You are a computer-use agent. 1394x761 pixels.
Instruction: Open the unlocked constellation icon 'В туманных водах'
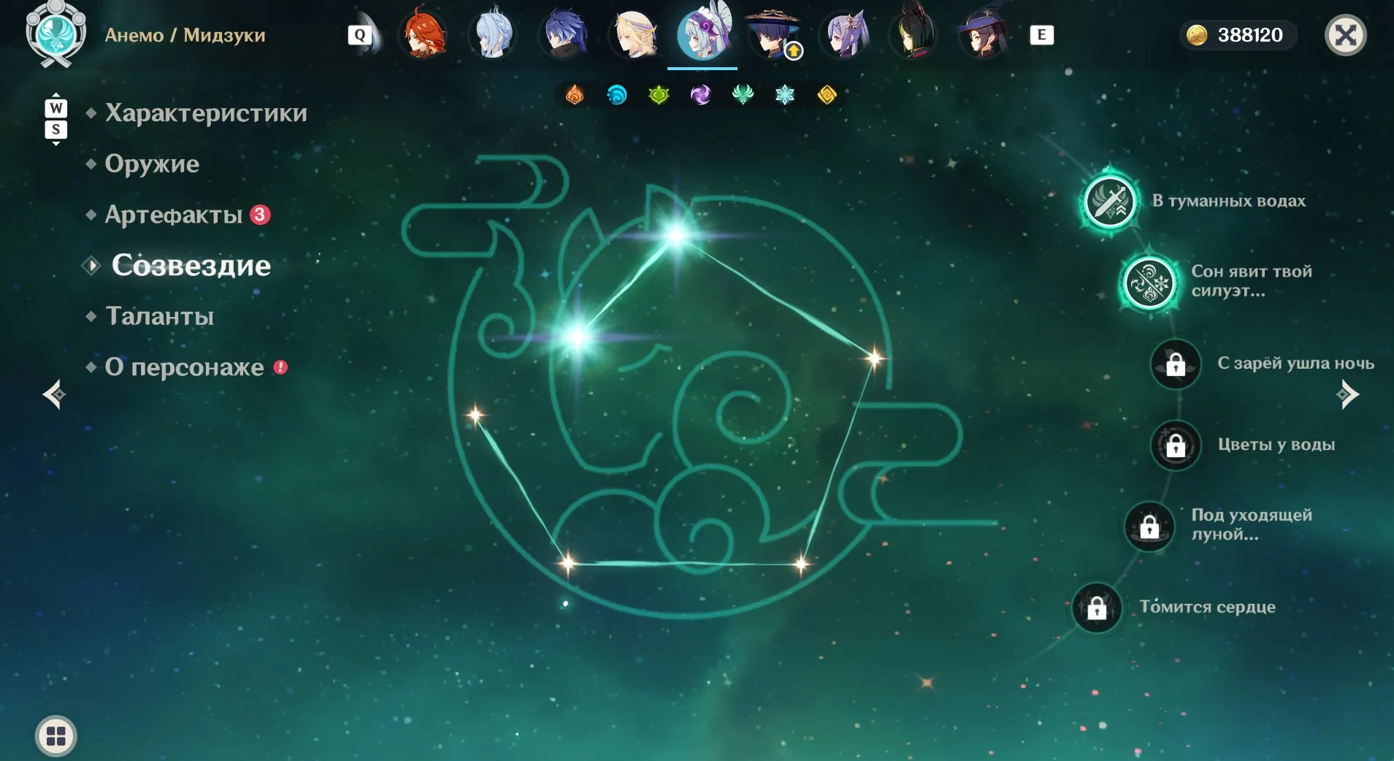coord(1110,202)
